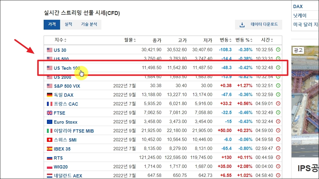Open the 프랑스 CAC index link
Screen dimensions: 319x179
66,104
